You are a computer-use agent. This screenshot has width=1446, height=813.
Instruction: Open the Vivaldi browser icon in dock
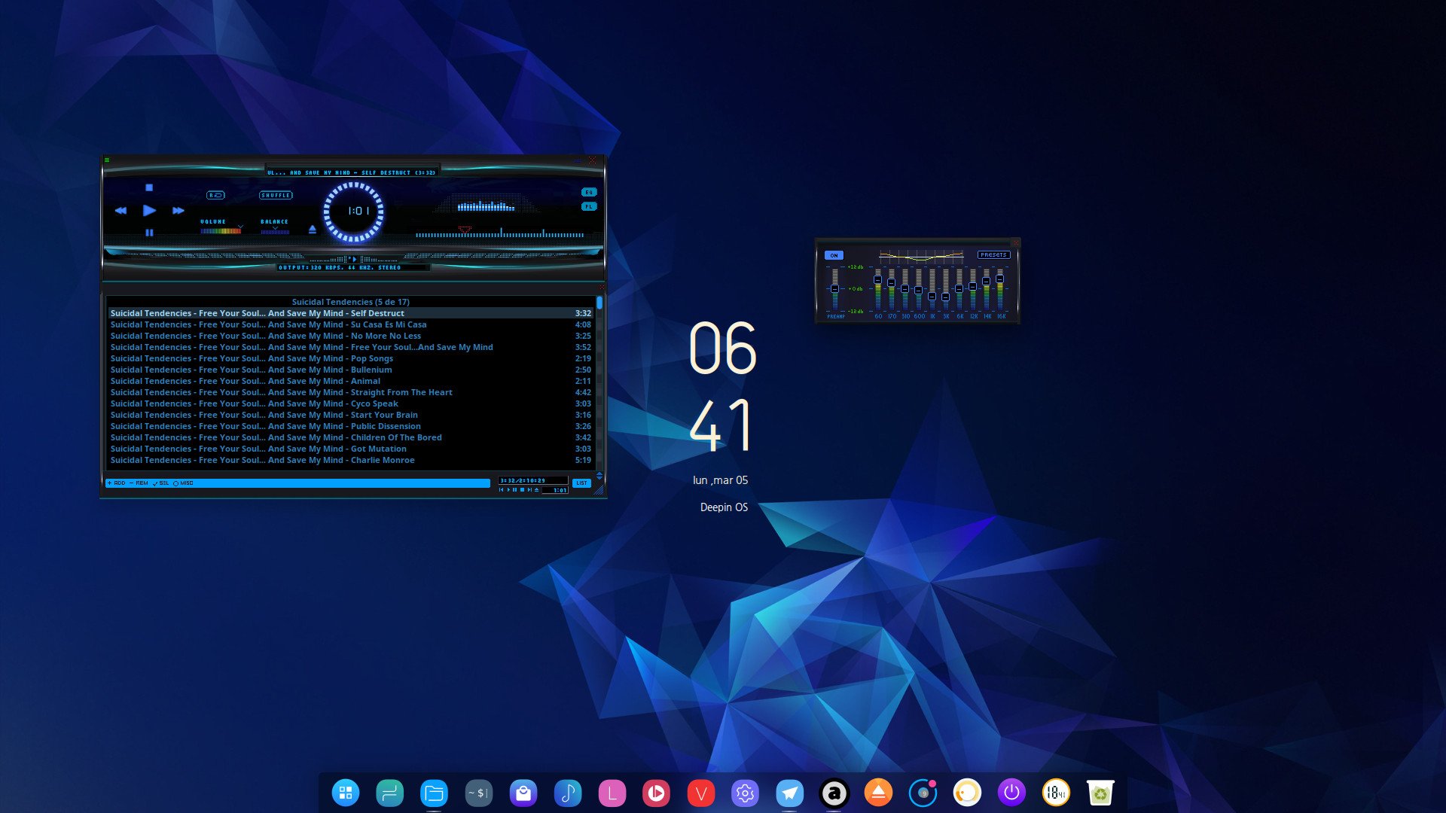click(700, 793)
